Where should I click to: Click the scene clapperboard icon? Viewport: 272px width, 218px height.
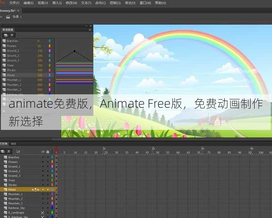point(8,16)
